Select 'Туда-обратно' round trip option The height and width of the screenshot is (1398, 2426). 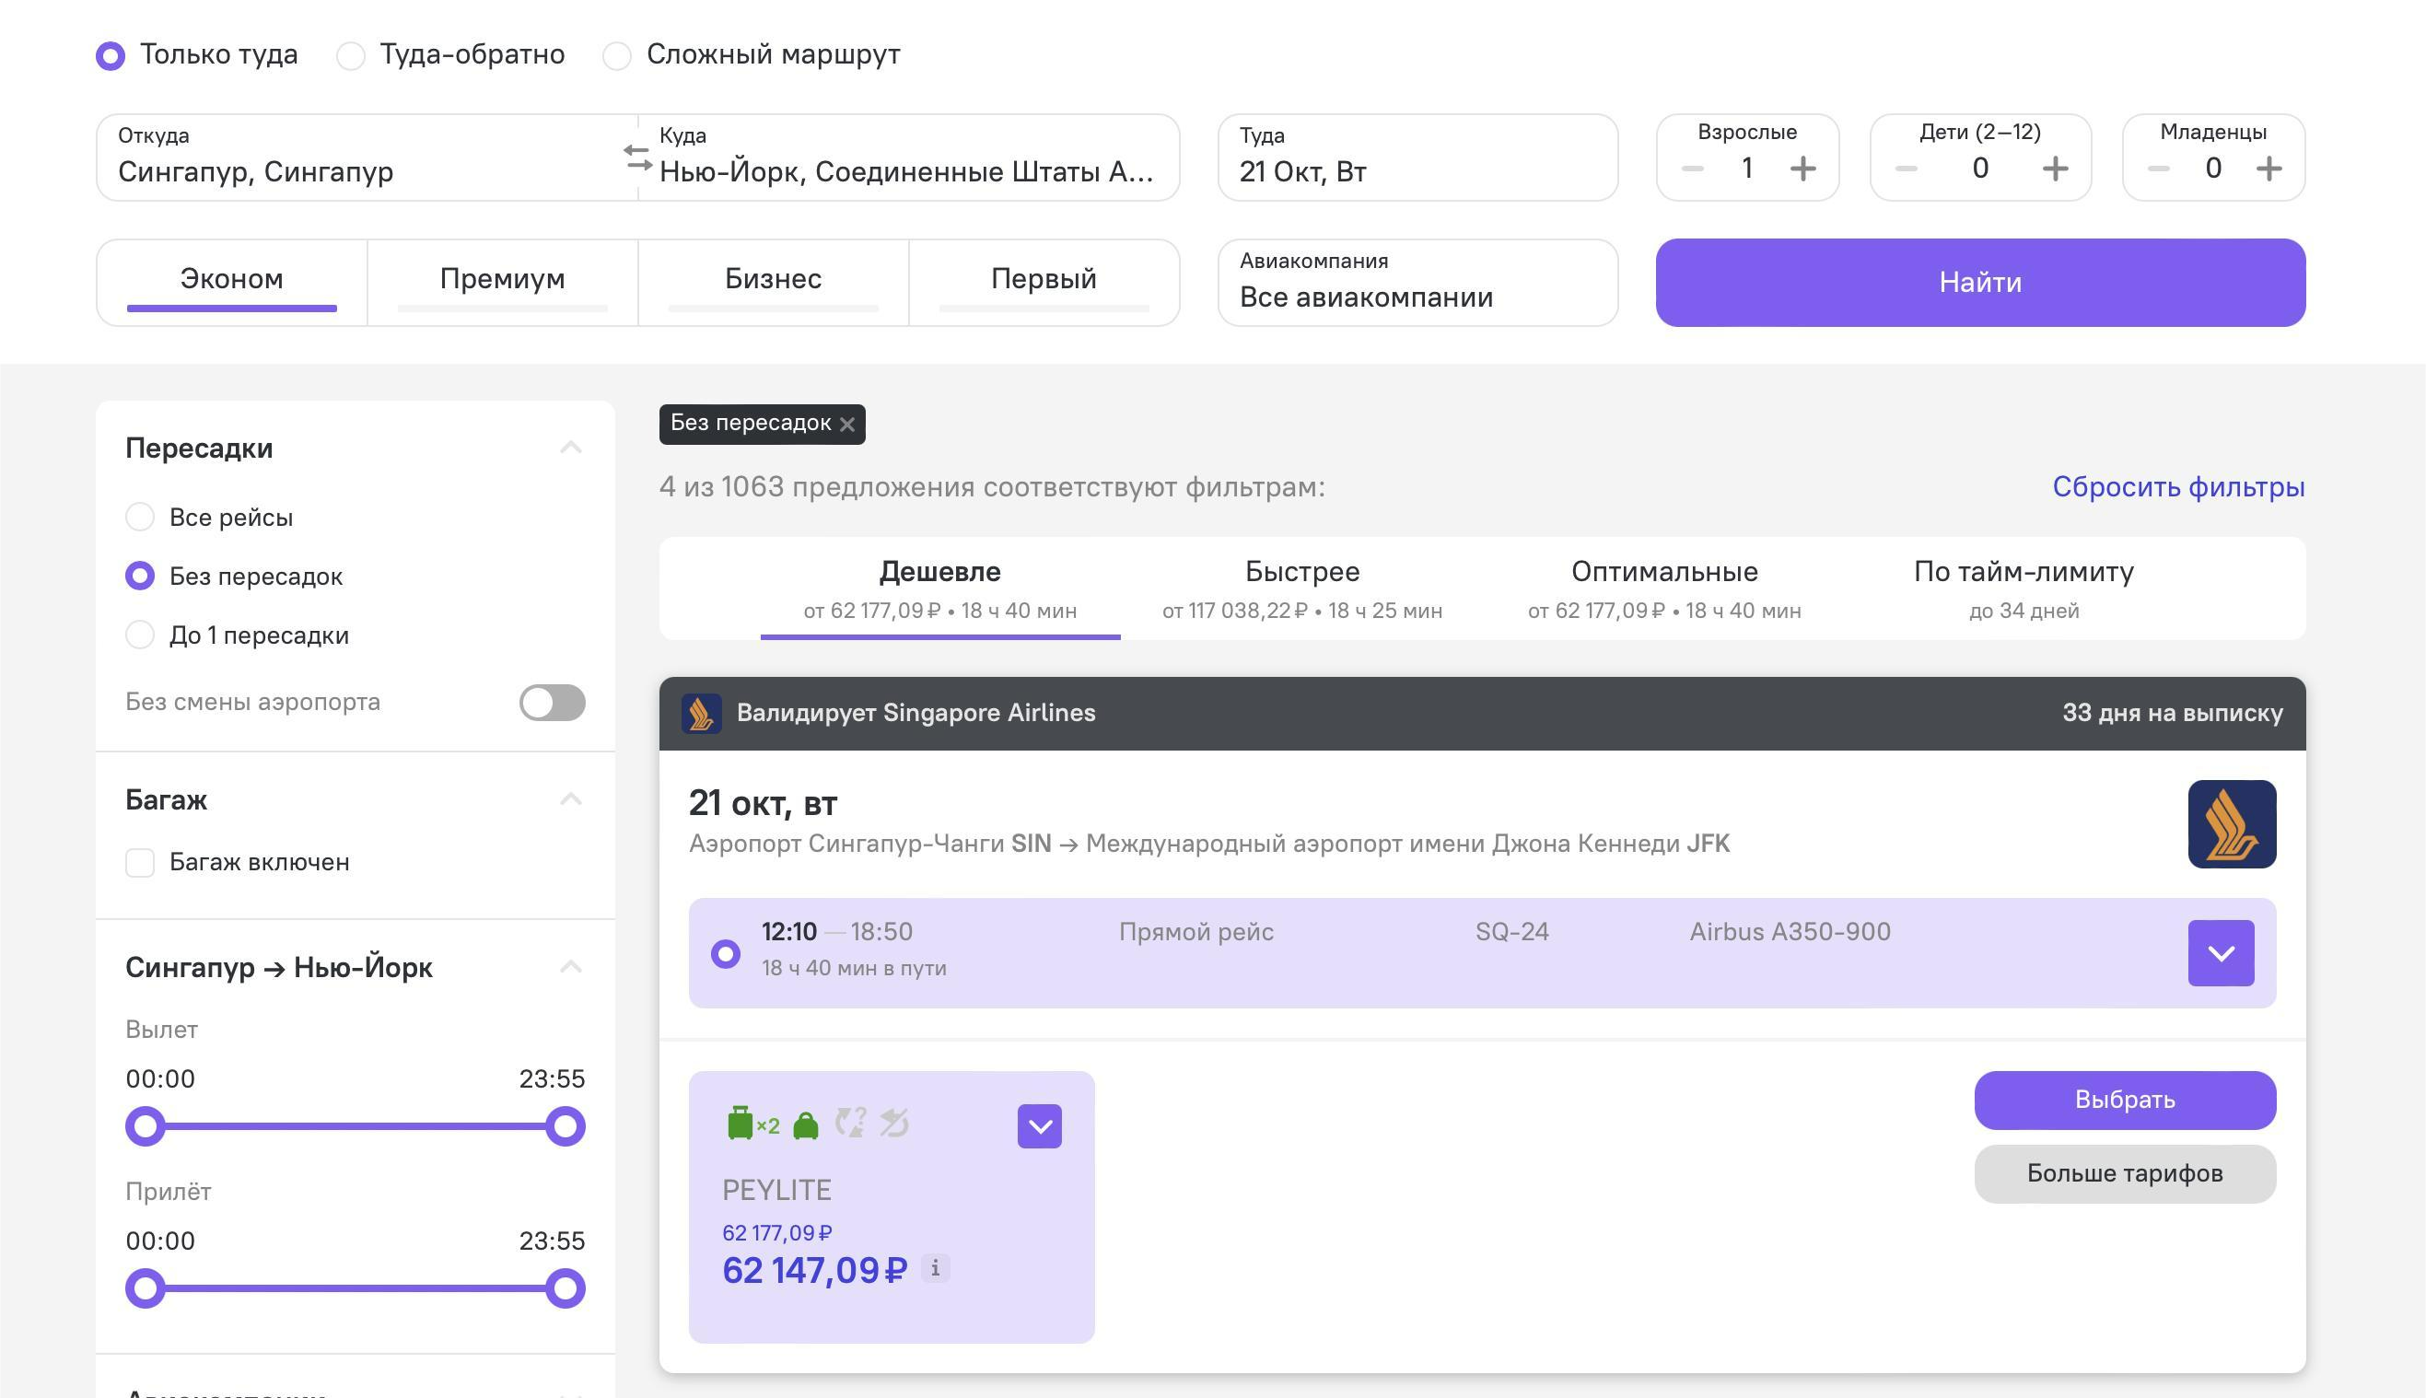tap(351, 55)
